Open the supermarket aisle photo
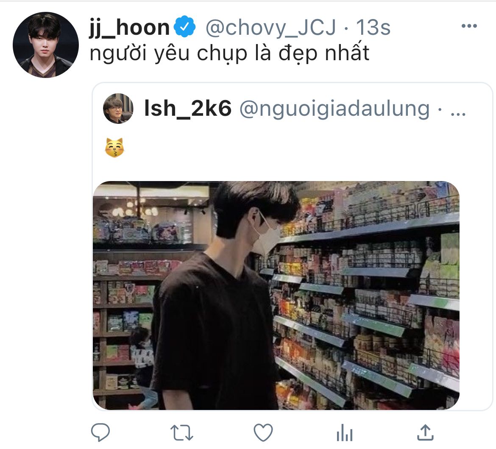The height and width of the screenshot is (449, 496). click(x=276, y=295)
